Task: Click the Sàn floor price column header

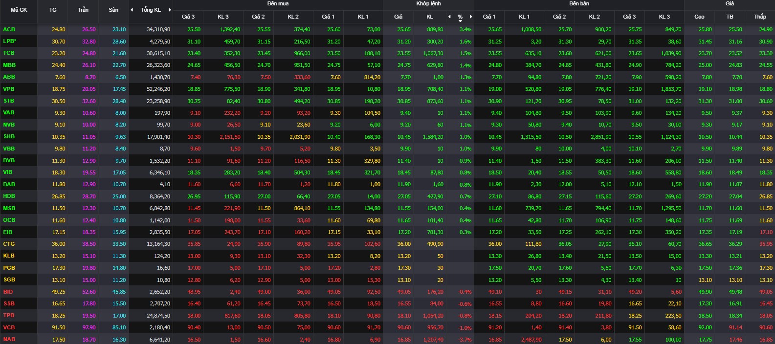Action: point(113,10)
